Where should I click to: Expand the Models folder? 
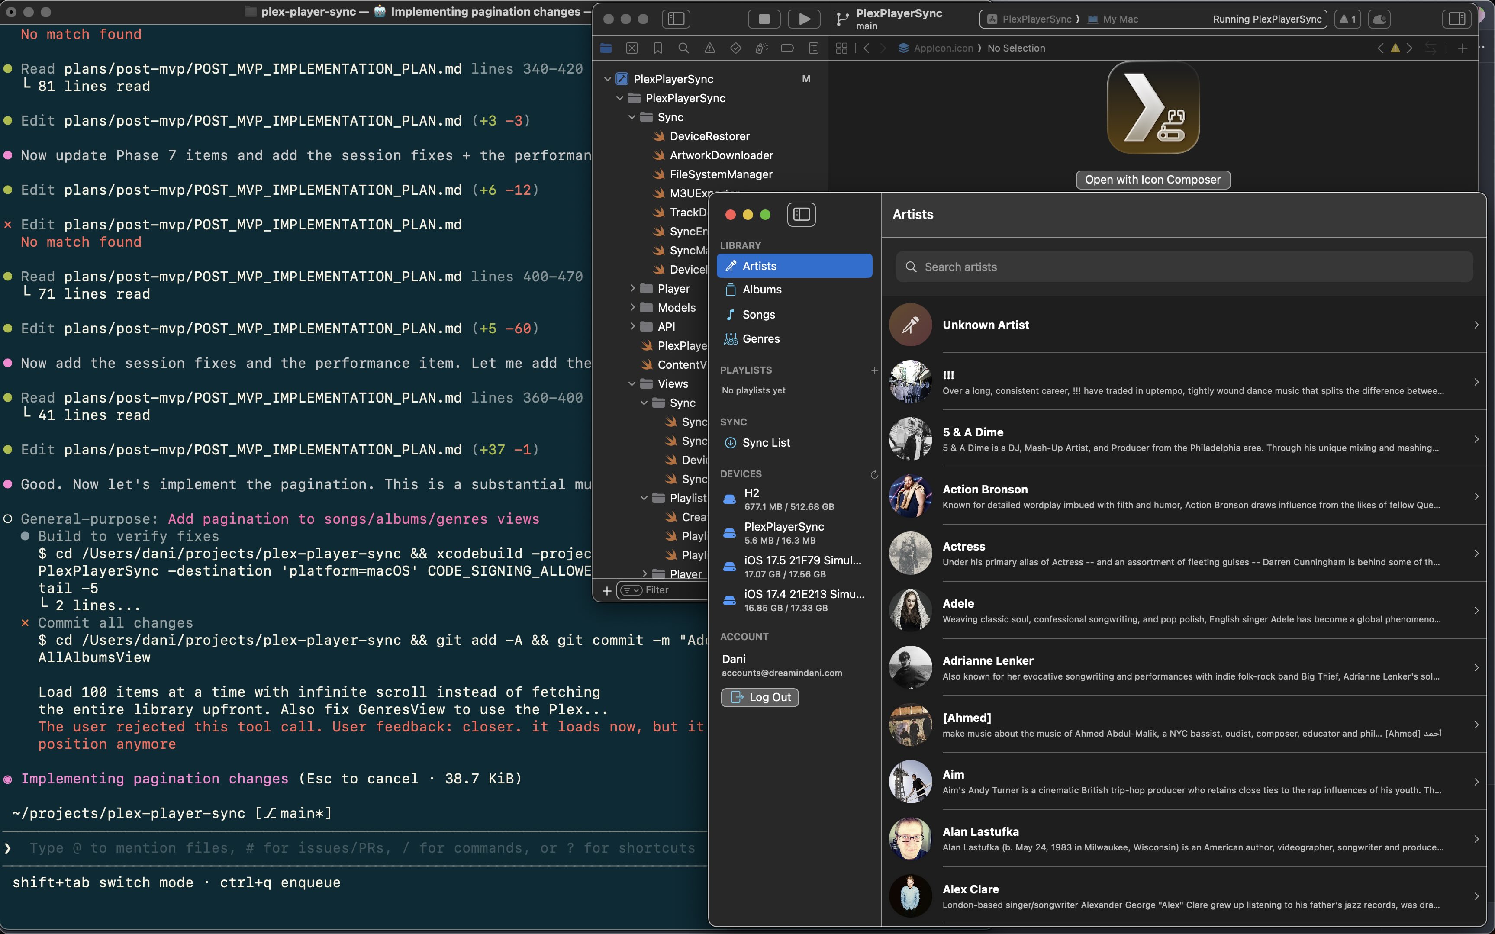pos(633,307)
